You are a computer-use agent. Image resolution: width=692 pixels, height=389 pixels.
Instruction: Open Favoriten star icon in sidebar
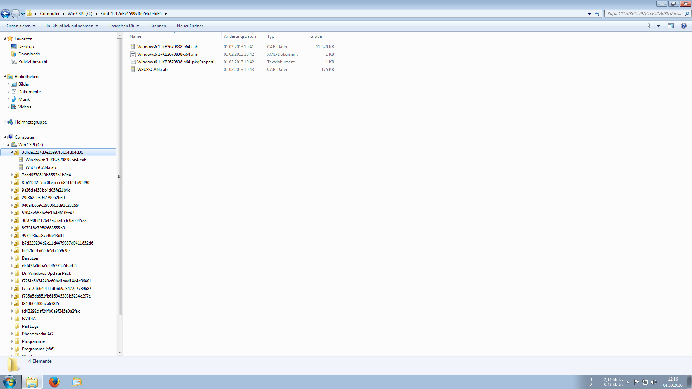click(x=10, y=39)
